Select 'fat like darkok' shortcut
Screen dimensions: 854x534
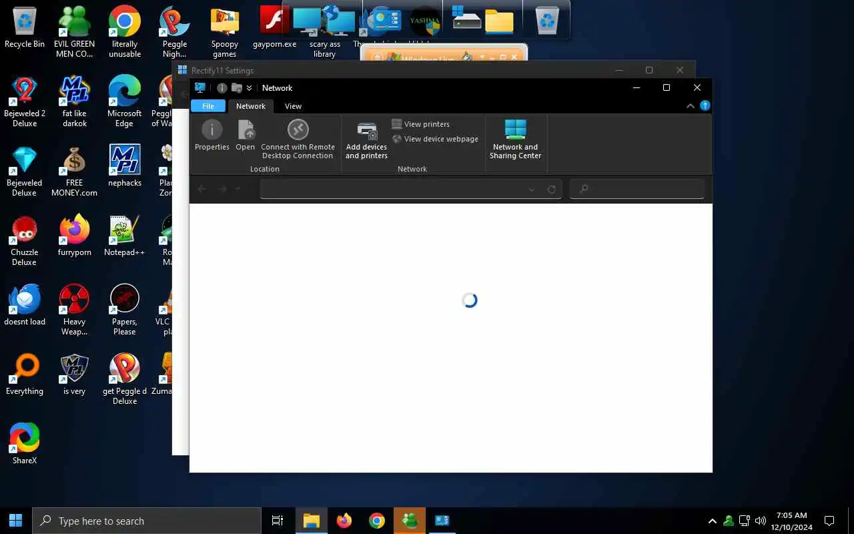click(74, 101)
